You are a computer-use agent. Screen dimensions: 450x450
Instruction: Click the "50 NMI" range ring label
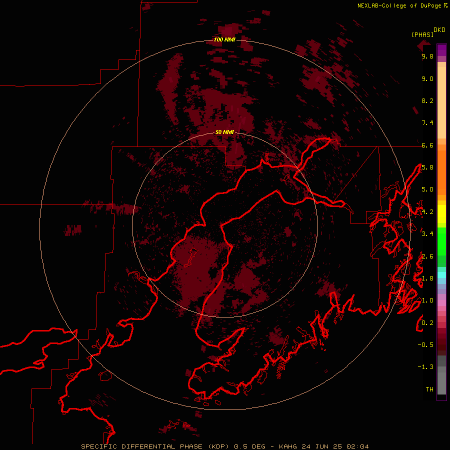[224, 132]
